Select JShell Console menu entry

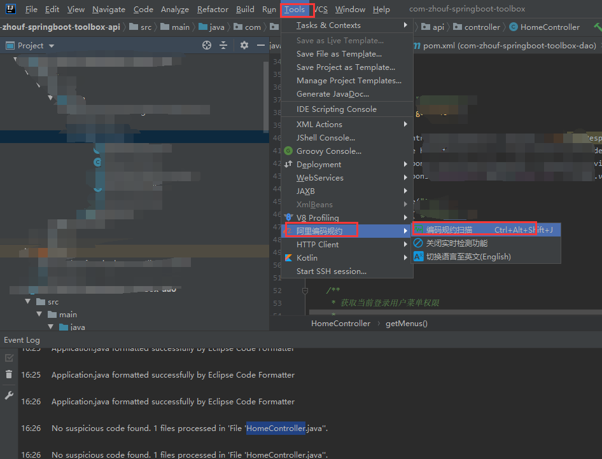tap(347, 138)
